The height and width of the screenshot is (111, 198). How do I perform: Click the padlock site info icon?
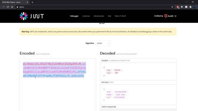click(x=17, y=7)
